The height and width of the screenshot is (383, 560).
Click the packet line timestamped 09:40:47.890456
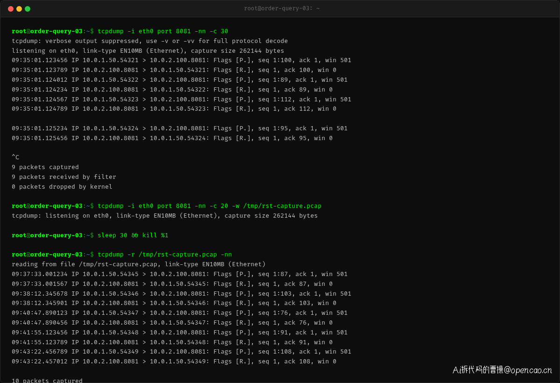172,323
